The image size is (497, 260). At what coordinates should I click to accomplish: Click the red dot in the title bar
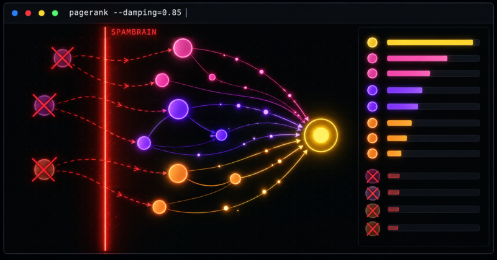(28, 13)
